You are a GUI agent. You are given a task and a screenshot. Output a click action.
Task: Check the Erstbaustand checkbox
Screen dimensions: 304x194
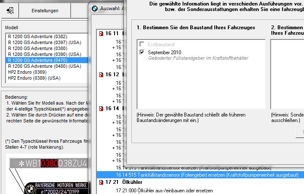(142, 44)
